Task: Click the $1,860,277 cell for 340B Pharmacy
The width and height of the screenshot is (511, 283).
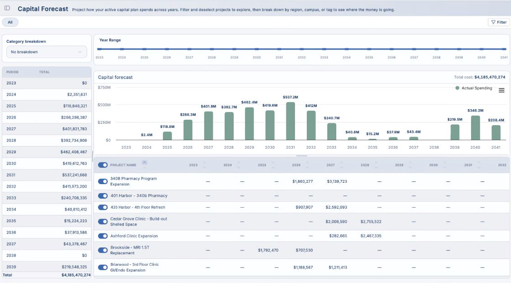Action: [x=302, y=181]
